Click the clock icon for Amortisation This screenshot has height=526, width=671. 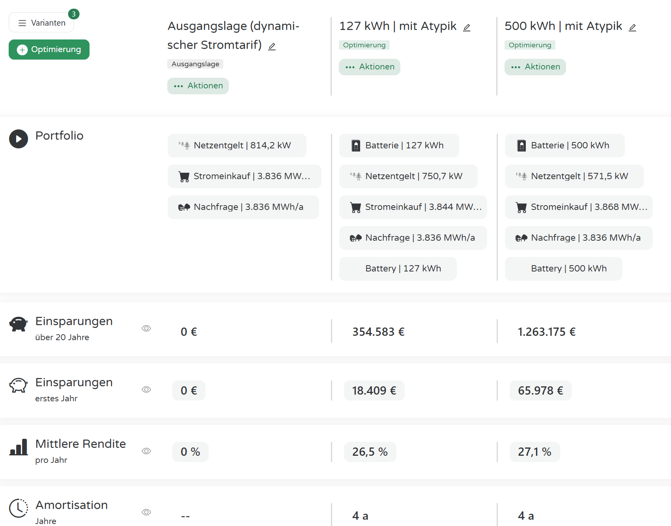19,508
